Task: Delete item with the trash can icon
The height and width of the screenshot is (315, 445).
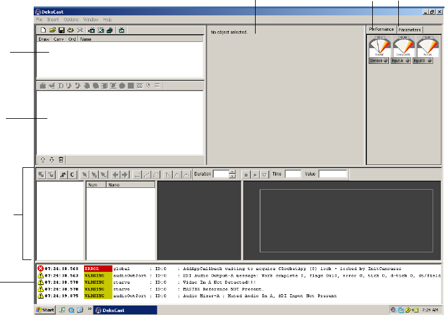Action: [61, 160]
